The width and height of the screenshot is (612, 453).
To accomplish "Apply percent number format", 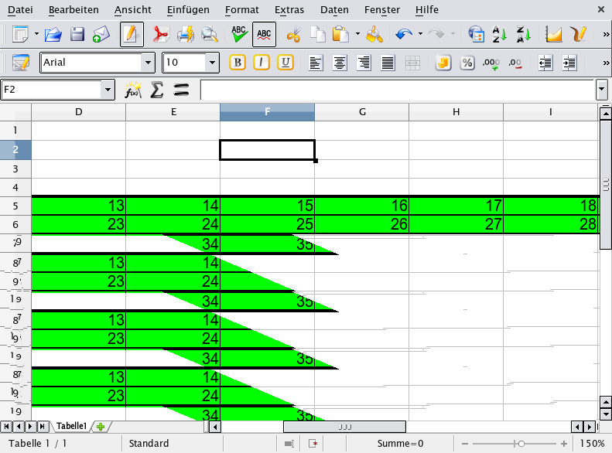I will (467, 63).
